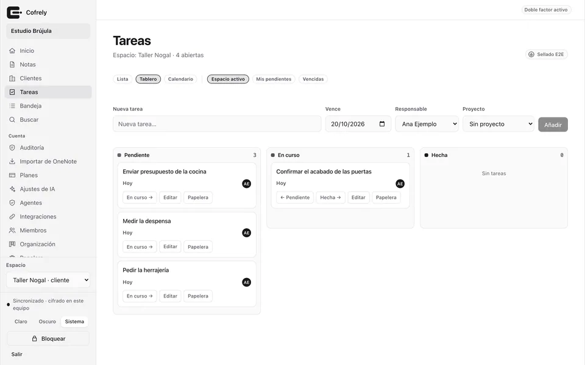Open the calendar picker icon in Vence field
The height and width of the screenshot is (365, 585).
(382, 123)
